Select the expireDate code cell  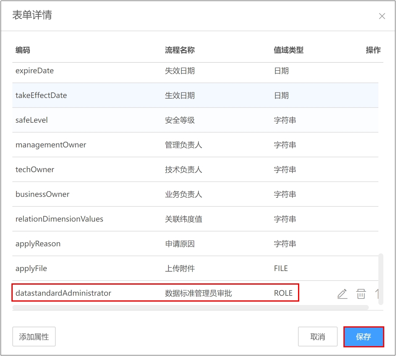coord(35,71)
